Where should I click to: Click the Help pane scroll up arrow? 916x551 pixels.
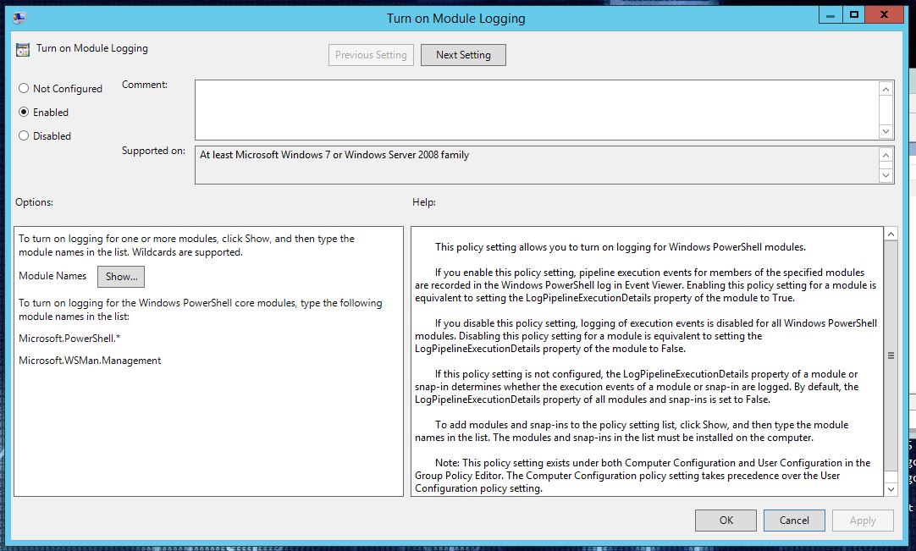(x=891, y=234)
